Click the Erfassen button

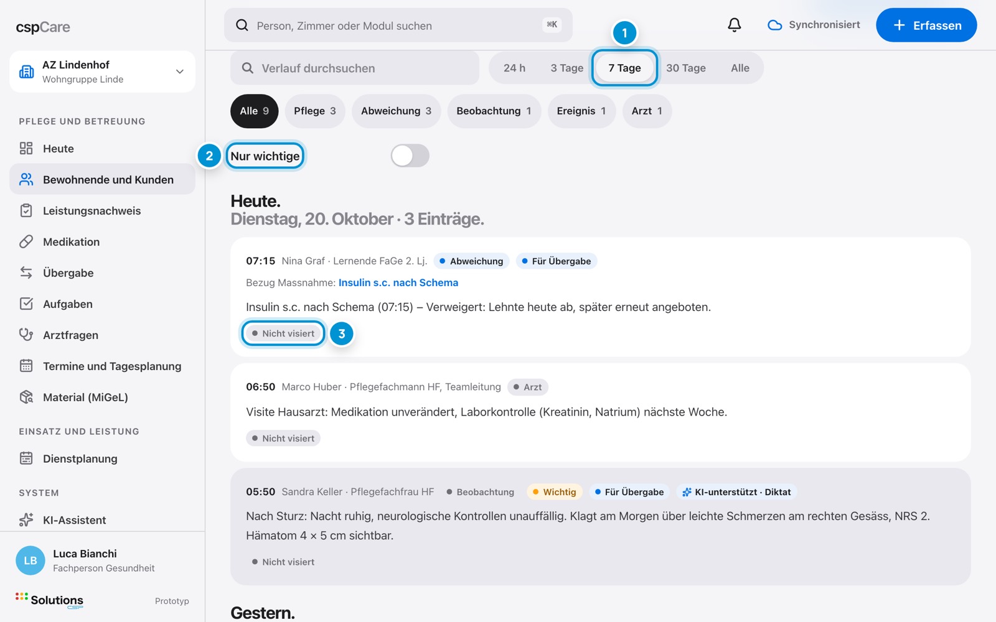click(x=926, y=25)
